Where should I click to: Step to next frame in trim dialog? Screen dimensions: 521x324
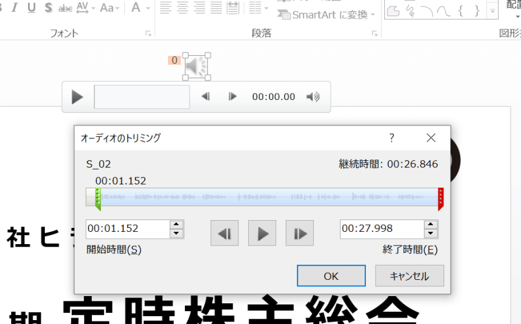(300, 233)
